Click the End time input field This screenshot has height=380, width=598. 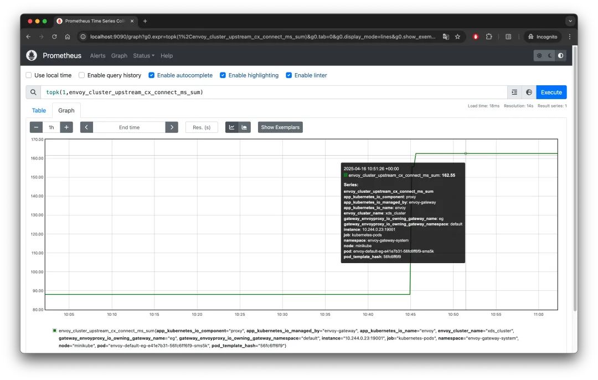[129, 127]
